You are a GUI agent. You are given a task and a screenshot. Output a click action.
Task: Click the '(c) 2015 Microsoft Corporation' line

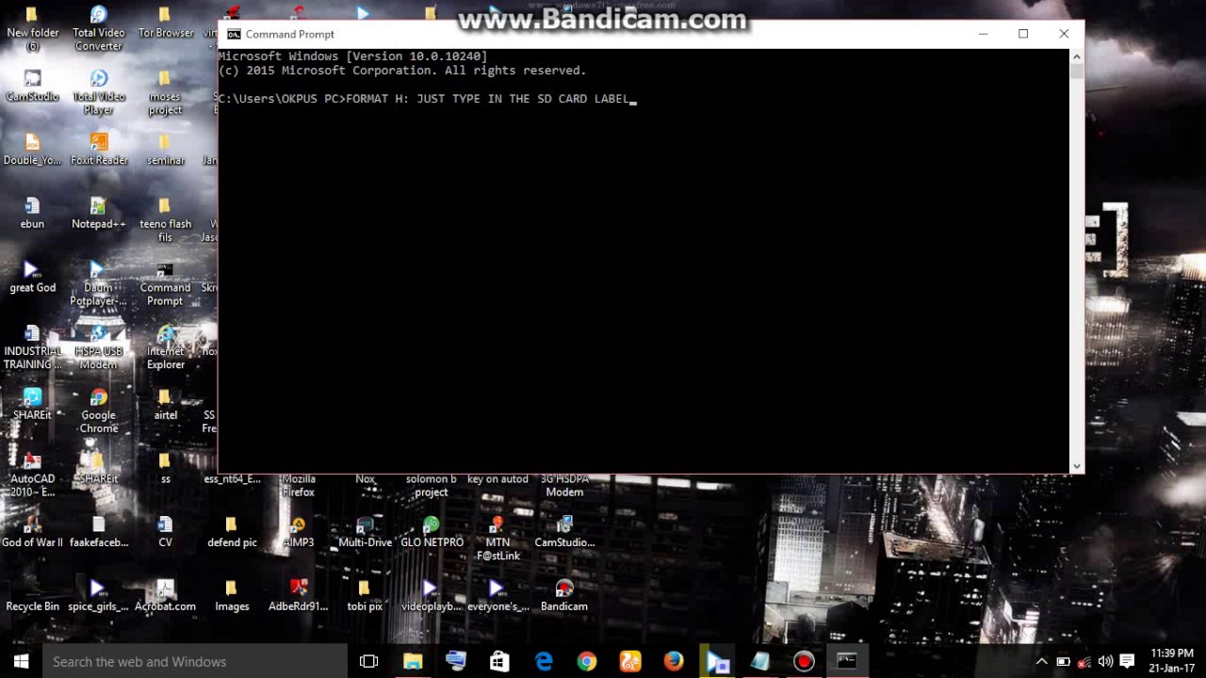402,71
